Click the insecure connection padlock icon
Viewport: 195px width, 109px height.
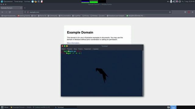point(28,12)
